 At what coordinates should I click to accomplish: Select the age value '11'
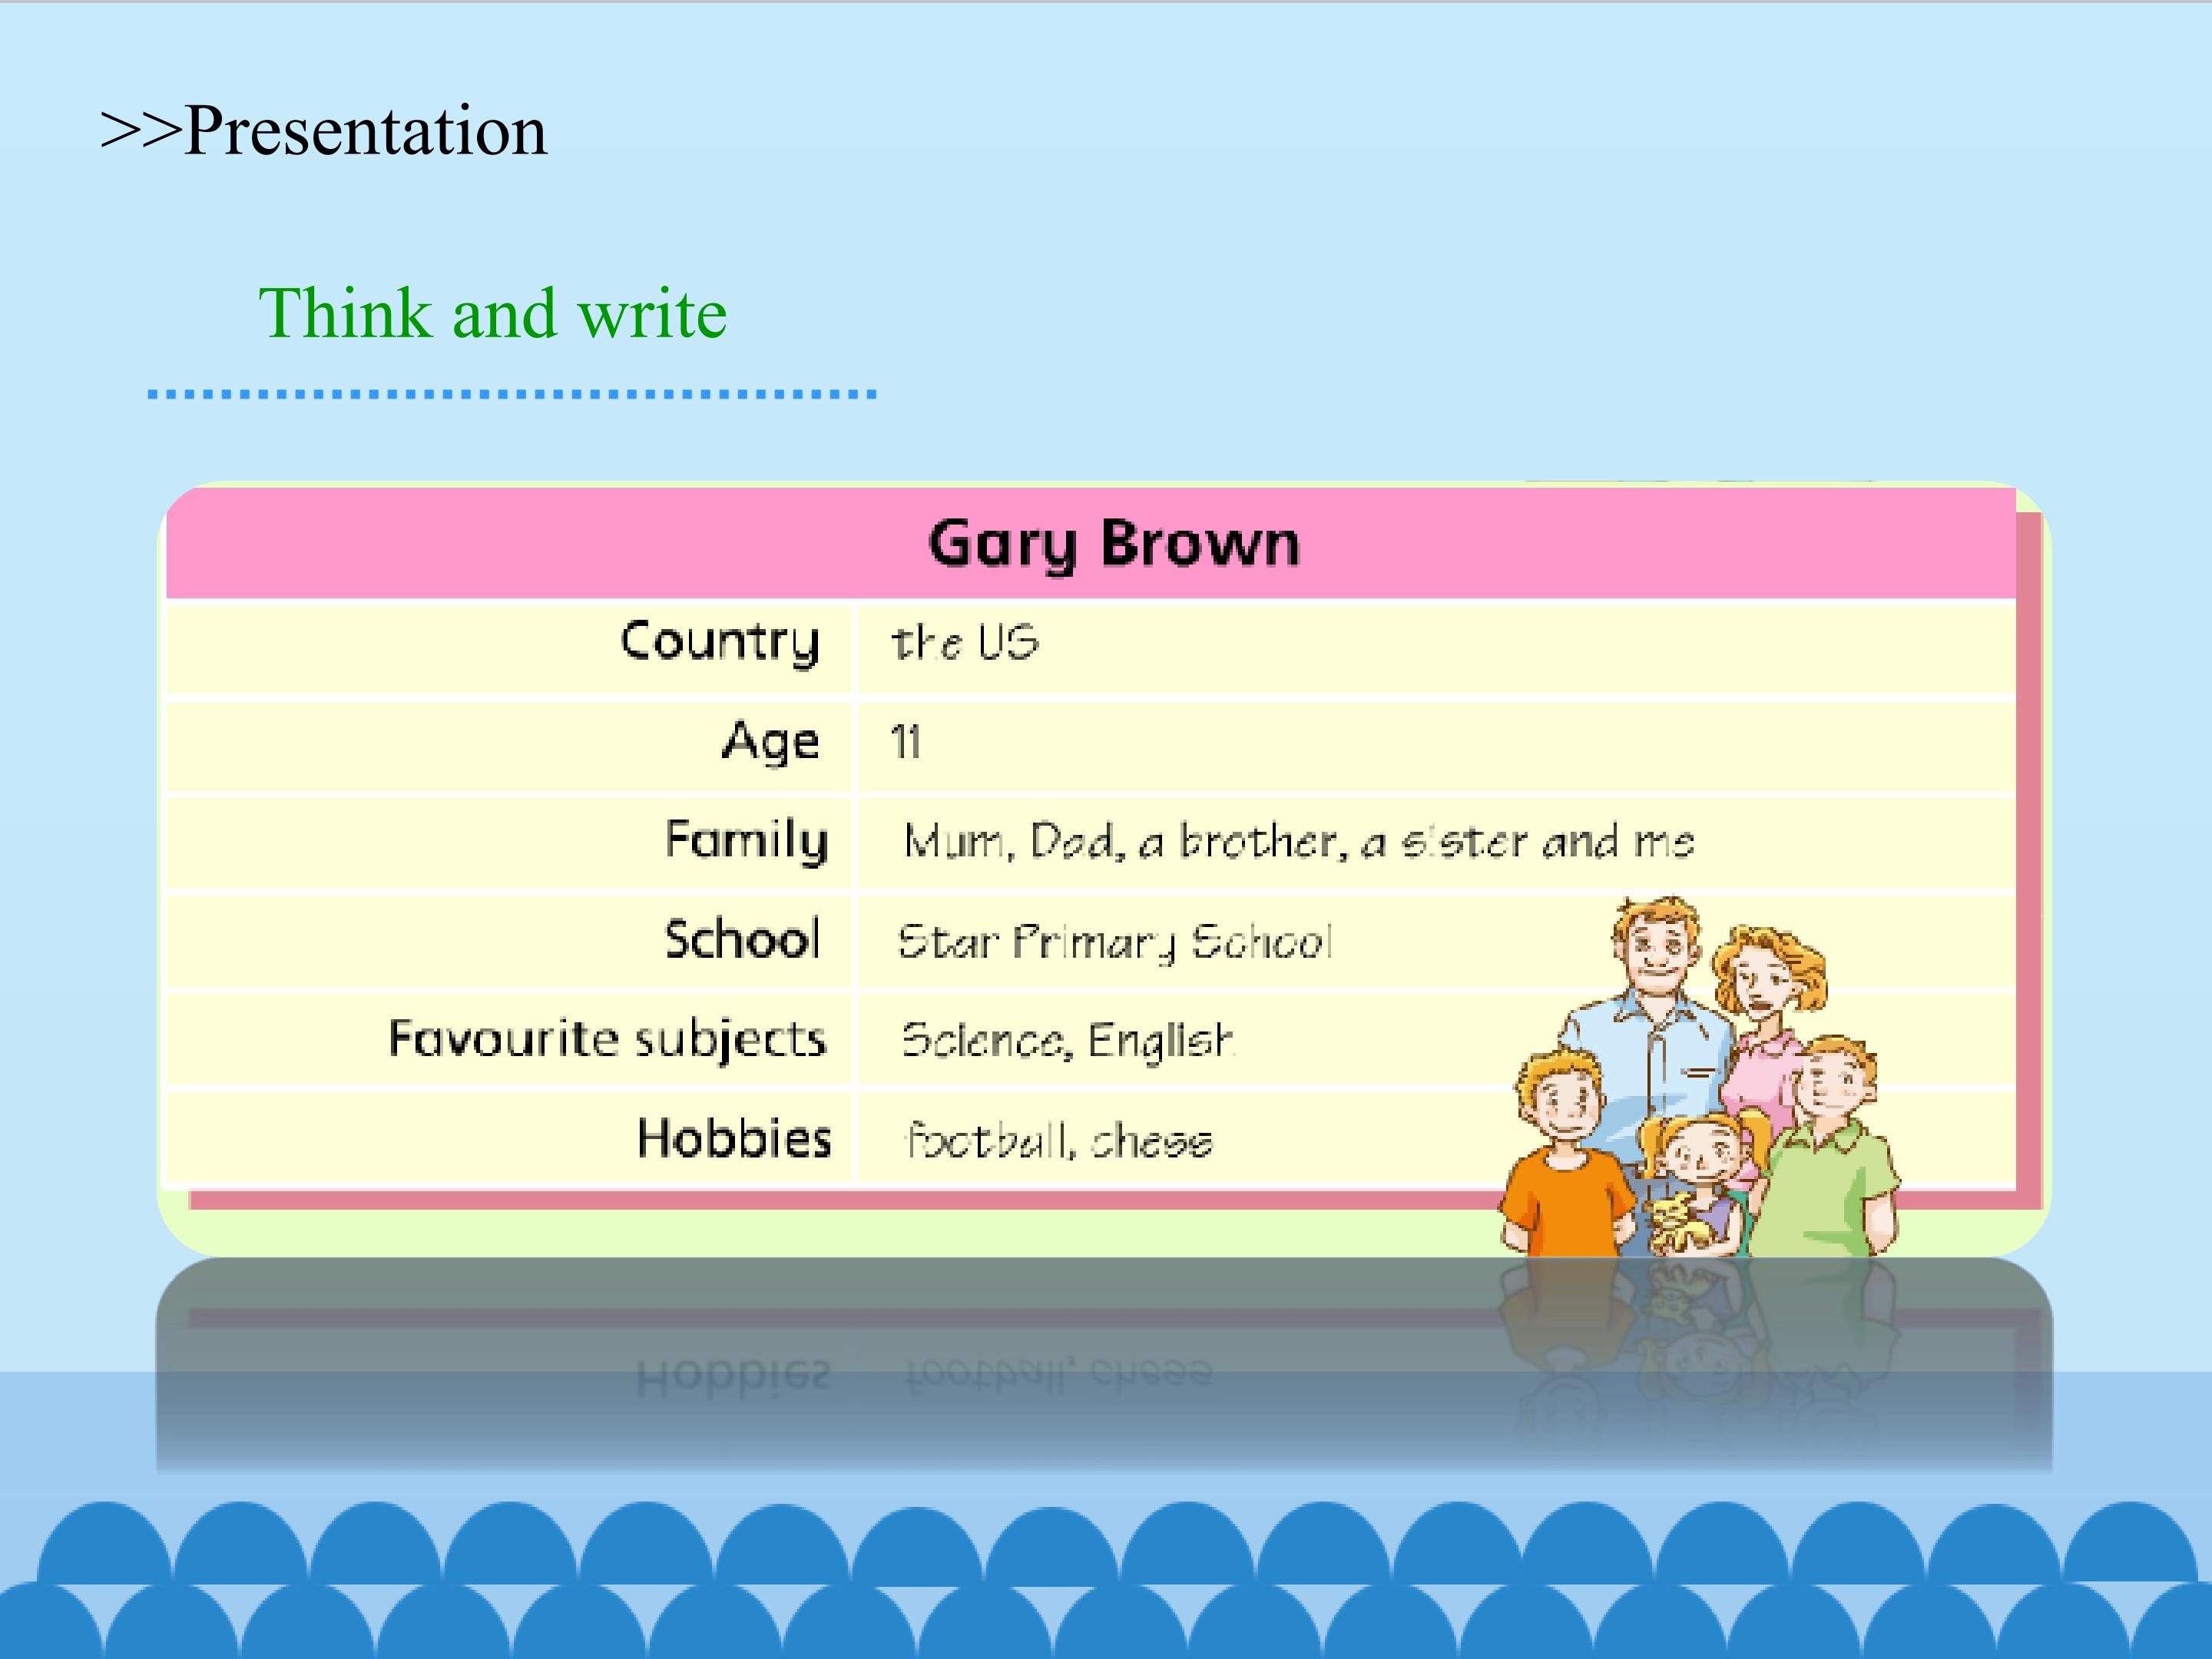coord(905,742)
